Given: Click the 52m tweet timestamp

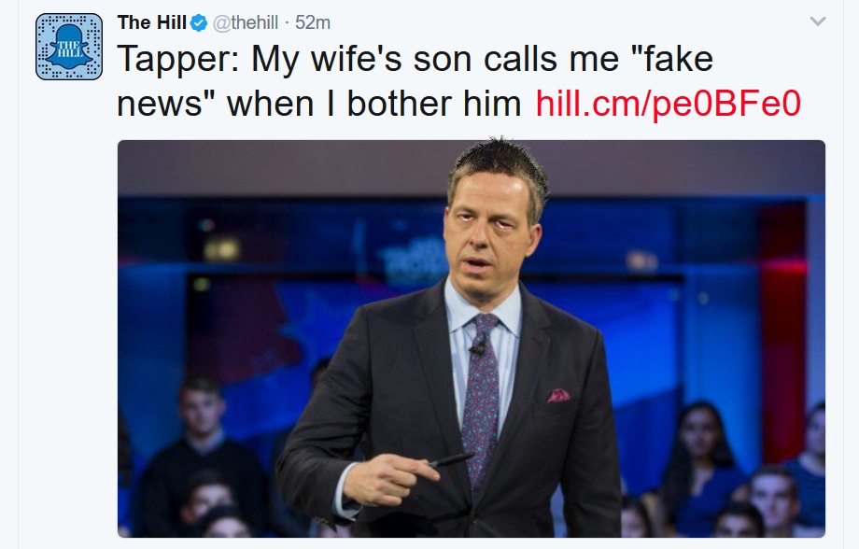Looking at the screenshot, I should pyautogui.click(x=313, y=22).
